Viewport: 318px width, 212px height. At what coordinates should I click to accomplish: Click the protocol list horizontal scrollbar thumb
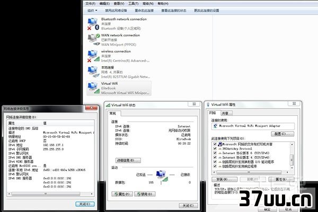(249, 172)
